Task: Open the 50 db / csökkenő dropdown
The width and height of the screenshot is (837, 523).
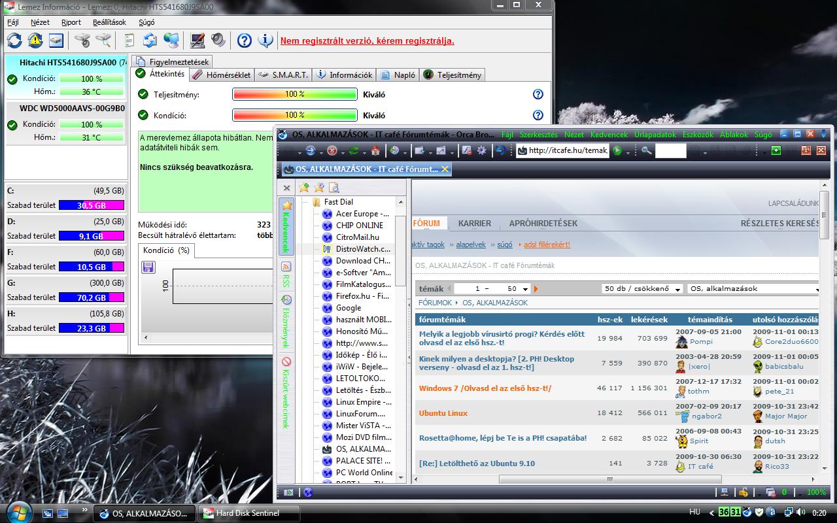Action: pyautogui.click(x=642, y=289)
